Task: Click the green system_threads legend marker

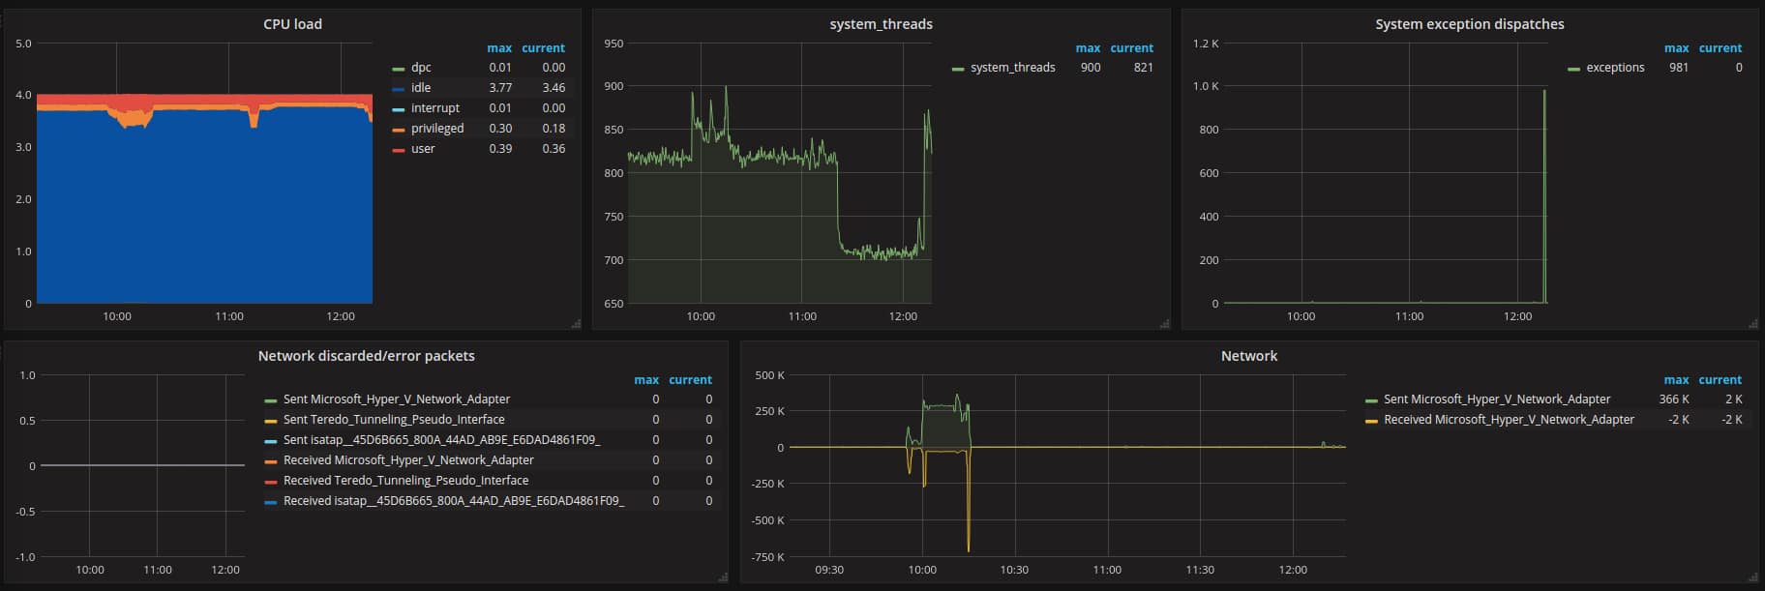Action: 957,69
